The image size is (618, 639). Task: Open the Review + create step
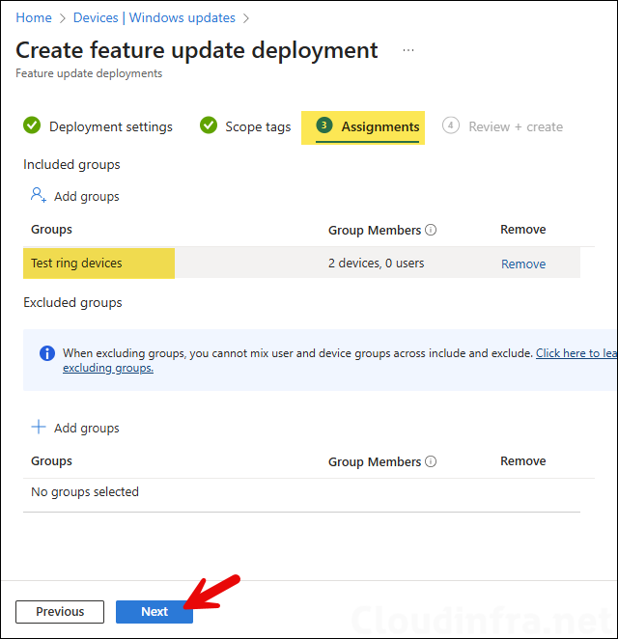click(515, 126)
